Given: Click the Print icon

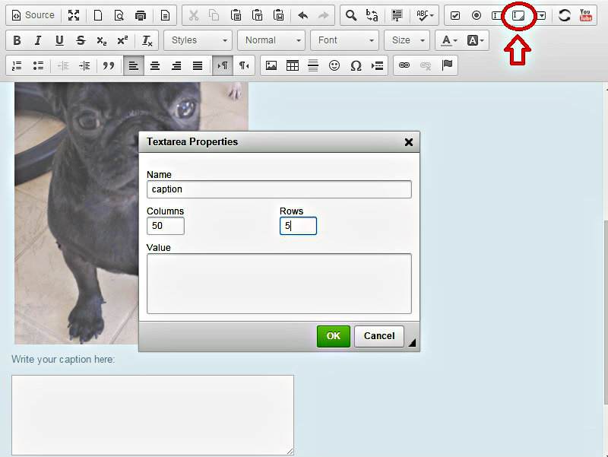Looking at the screenshot, I should tap(141, 15).
